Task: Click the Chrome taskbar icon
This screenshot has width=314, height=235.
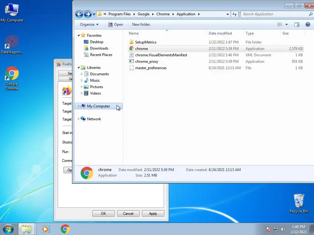Action: [65, 229]
